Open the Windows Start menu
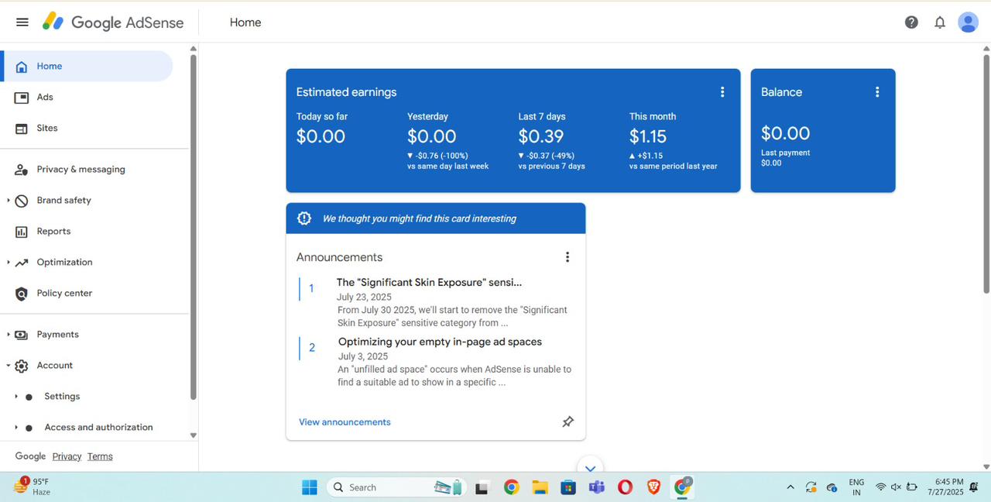Image resolution: width=991 pixels, height=502 pixels. pyautogui.click(x=310, y=487)
